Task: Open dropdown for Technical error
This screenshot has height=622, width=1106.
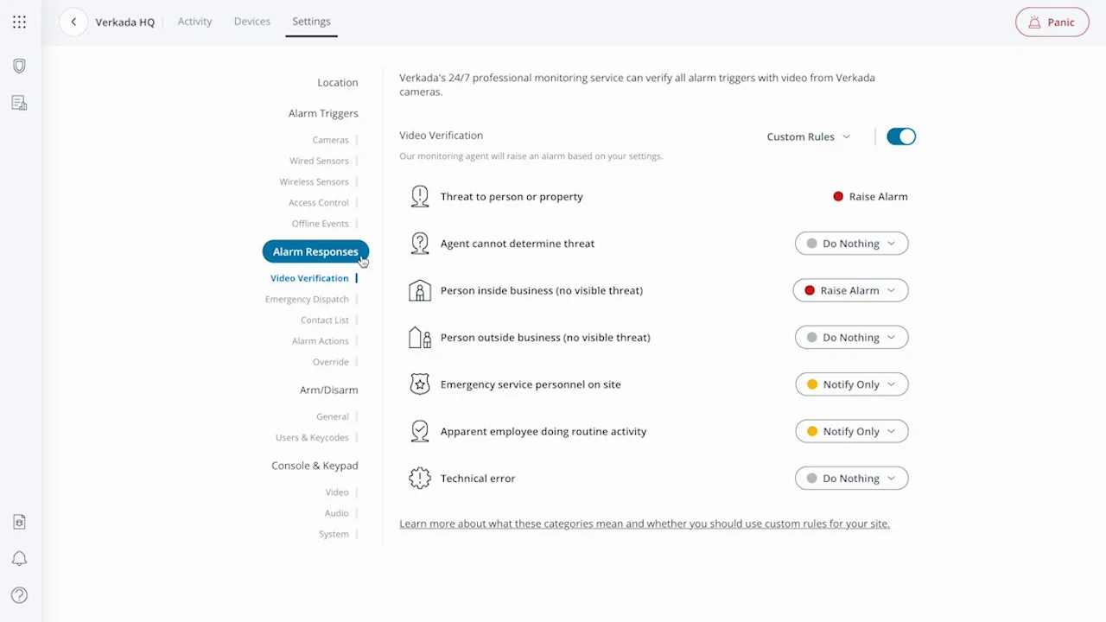Action: pyautogui.click(x=851, y=479)
